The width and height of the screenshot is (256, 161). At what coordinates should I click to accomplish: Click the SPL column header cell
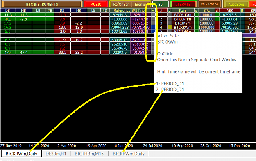click(x=206, y=11)
